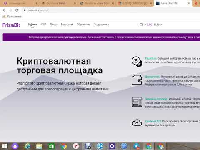Click the purple technical notice banner

(x=101, y=37)
